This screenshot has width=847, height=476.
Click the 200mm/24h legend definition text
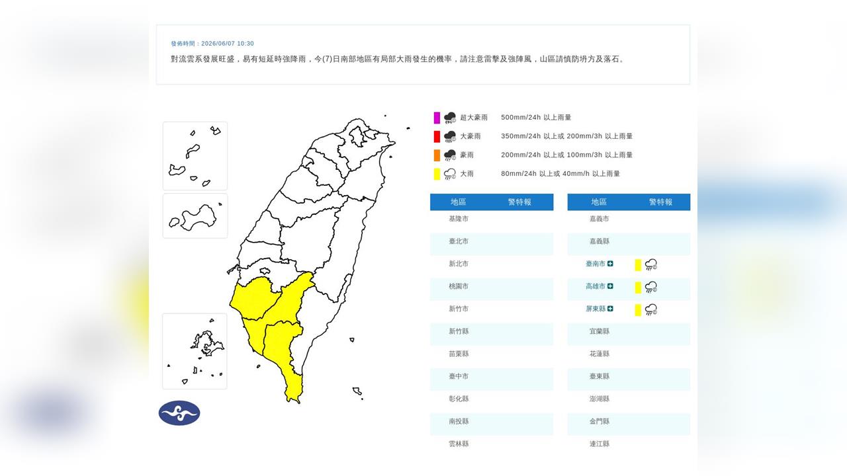tap(566, 155)
